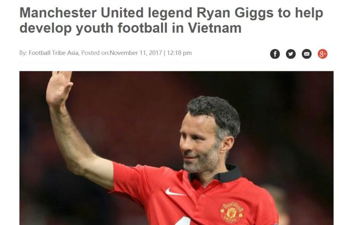
Task: Send the article by email icon
Action: pyautogui.click(x=307, y=54)
